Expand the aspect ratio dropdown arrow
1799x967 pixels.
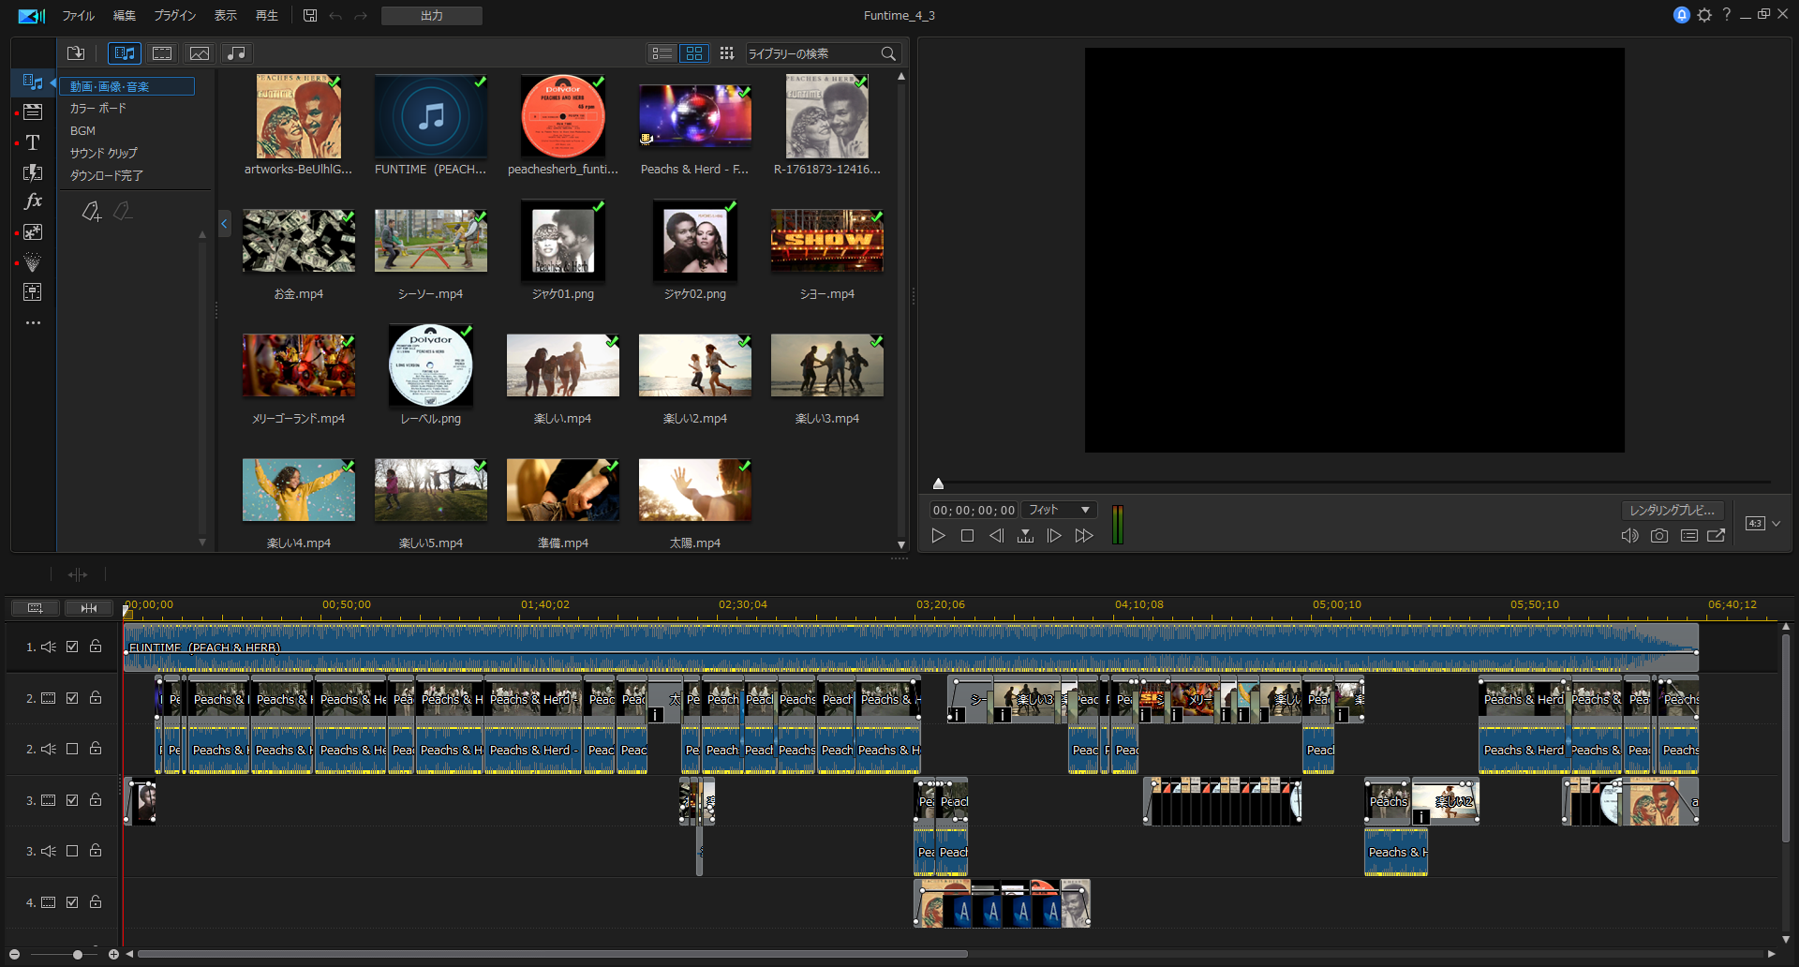coord(1776,524)
